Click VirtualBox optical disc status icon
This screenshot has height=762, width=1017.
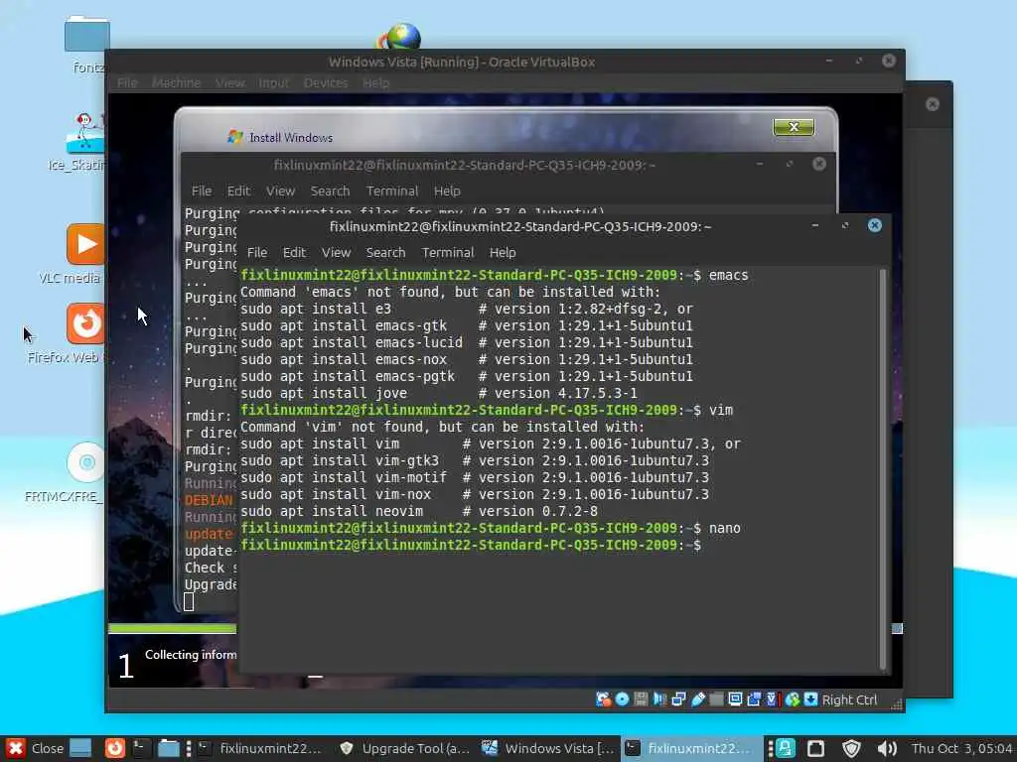pyautogui.click(x=622, y=699)
